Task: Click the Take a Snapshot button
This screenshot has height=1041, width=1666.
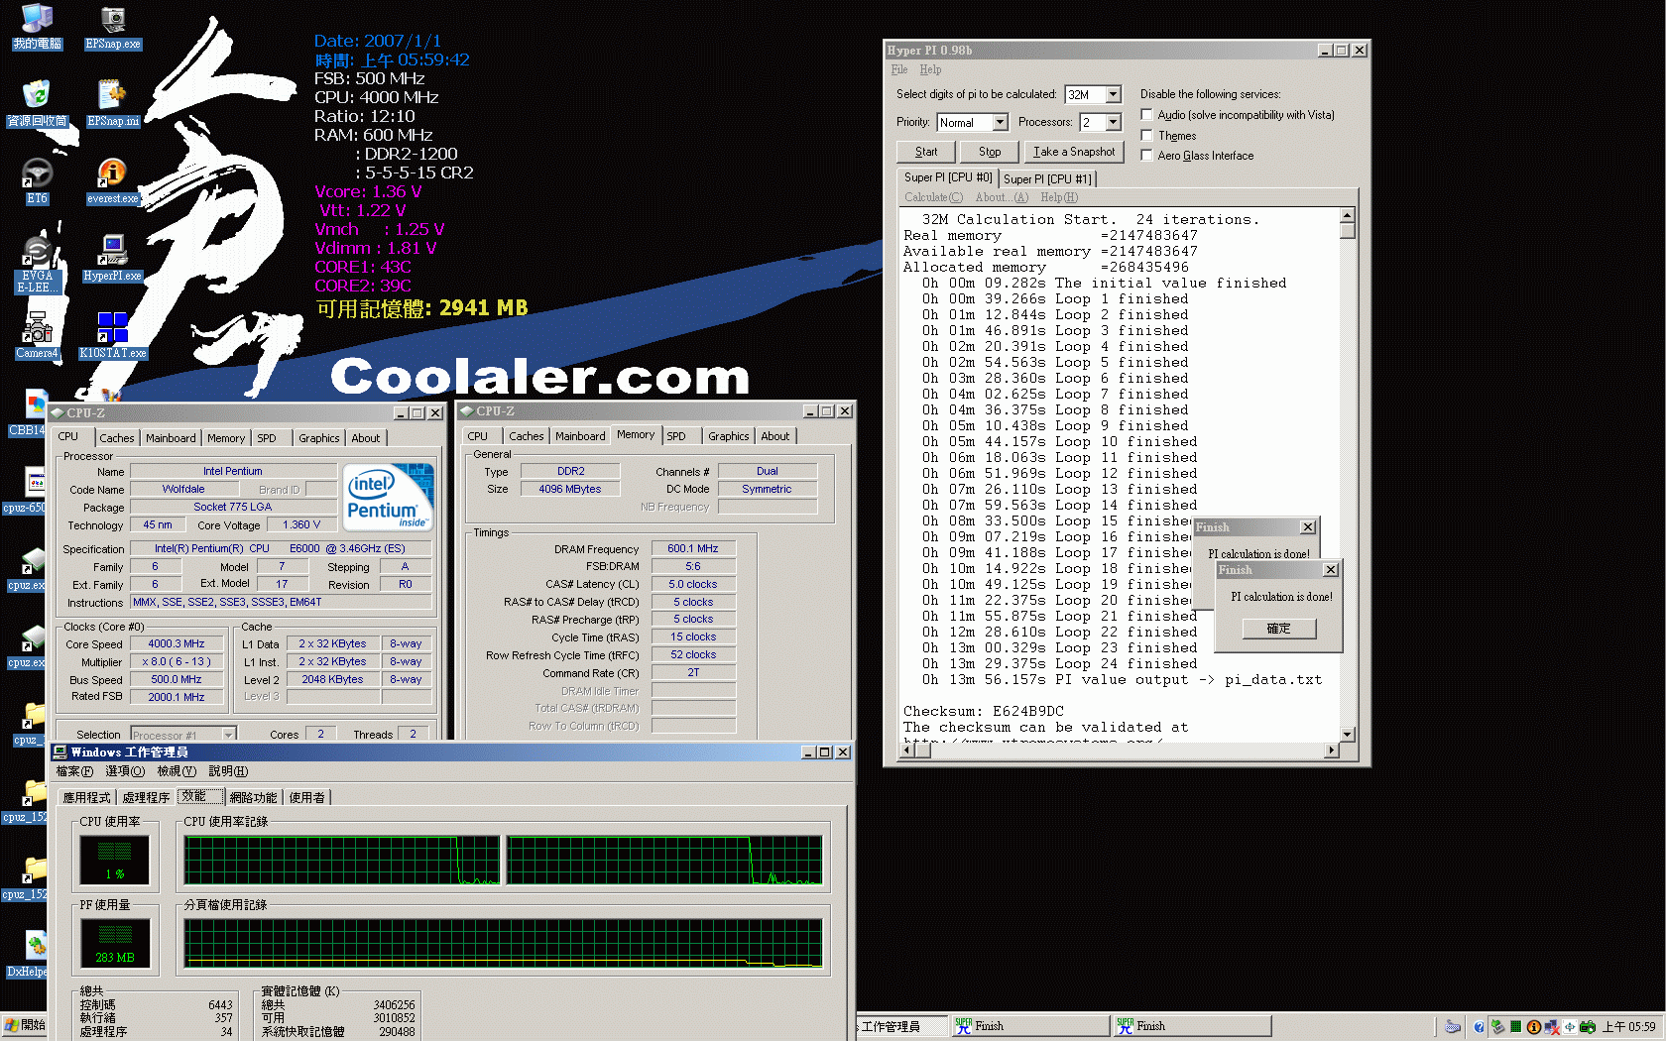Action: tap(1074, 152)
